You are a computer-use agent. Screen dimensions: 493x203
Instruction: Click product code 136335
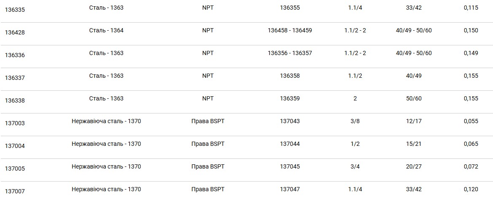15,10
